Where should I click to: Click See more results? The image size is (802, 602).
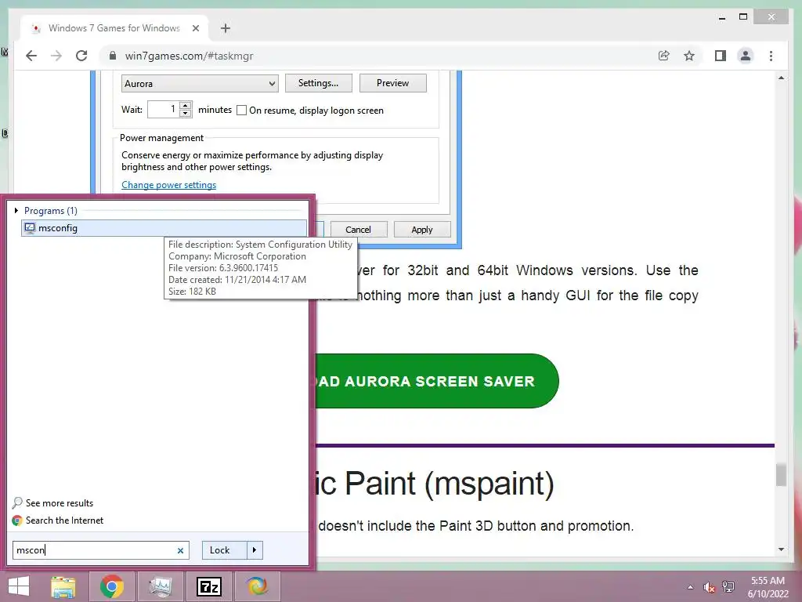tap(60, 503)
